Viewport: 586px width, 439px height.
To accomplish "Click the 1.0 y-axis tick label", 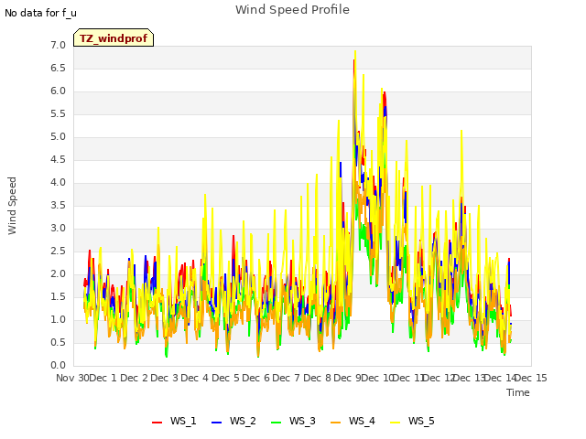I will (58, 320).
